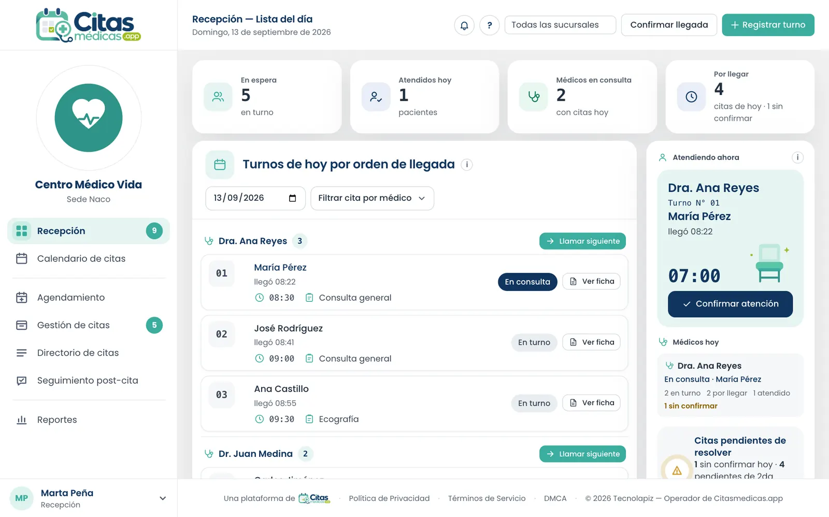Click the MP user avatar

click(22, 498)
